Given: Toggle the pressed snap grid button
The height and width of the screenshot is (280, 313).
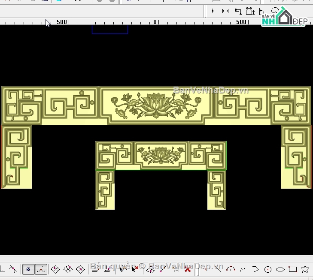Looking at the screenshot, I should [28, 269].
